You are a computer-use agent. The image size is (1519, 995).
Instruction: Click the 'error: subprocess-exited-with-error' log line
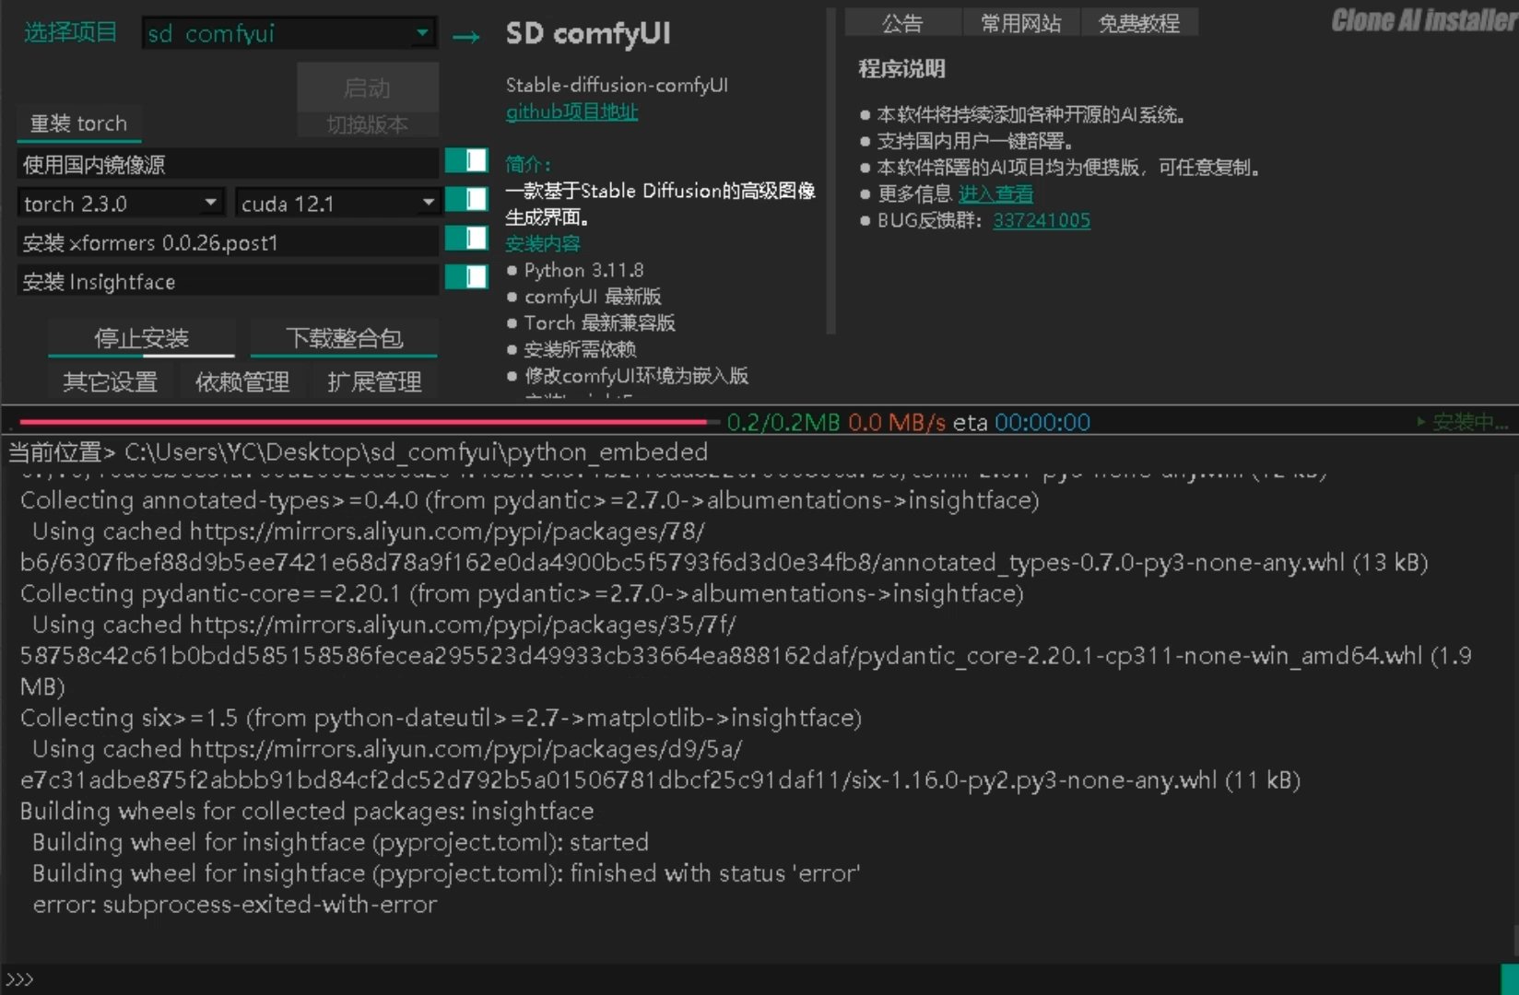coord(235,905)
